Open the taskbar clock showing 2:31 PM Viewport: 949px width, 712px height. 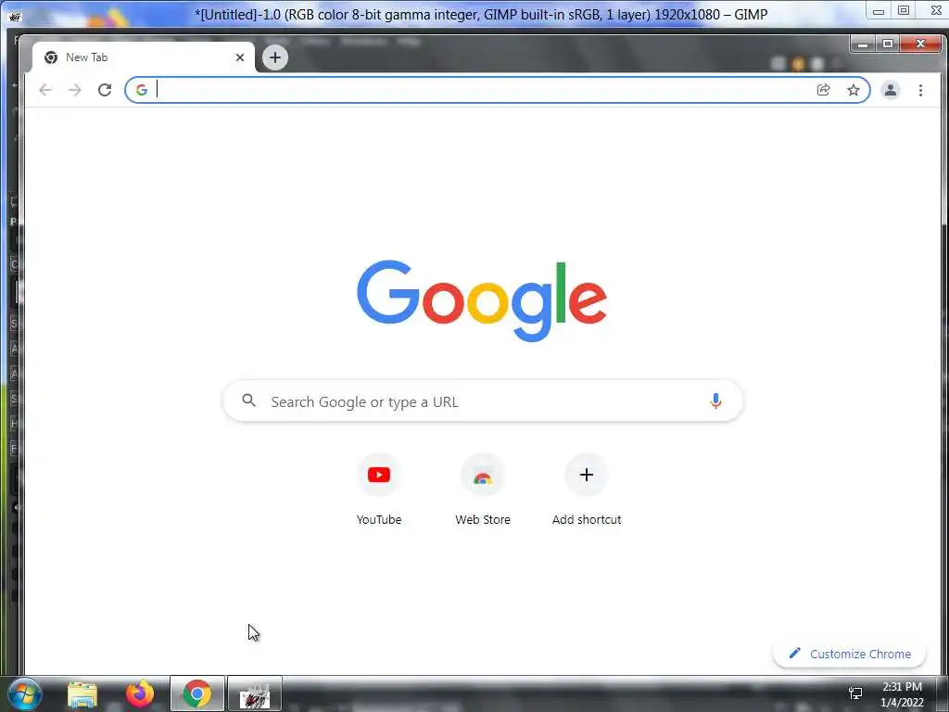coord(902,694)
